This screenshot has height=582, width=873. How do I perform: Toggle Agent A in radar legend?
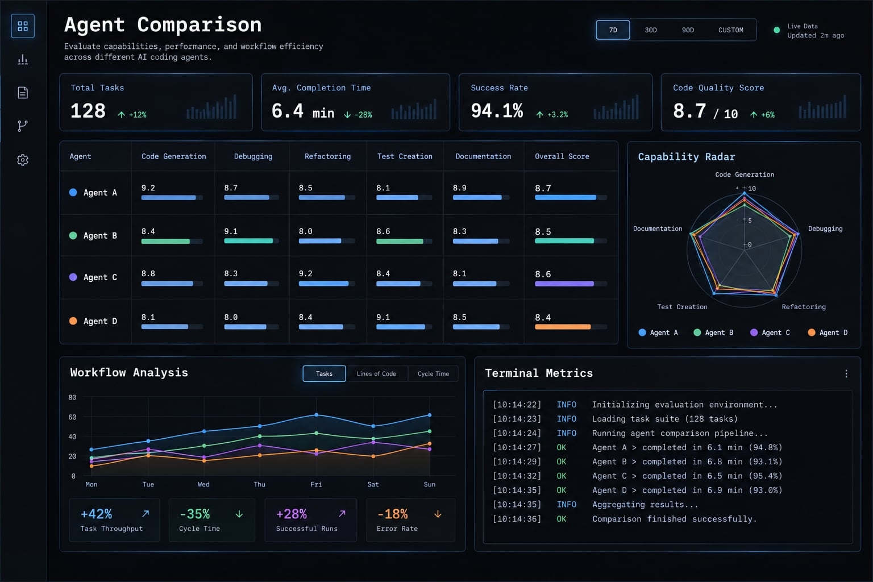(x=658, y=332)
